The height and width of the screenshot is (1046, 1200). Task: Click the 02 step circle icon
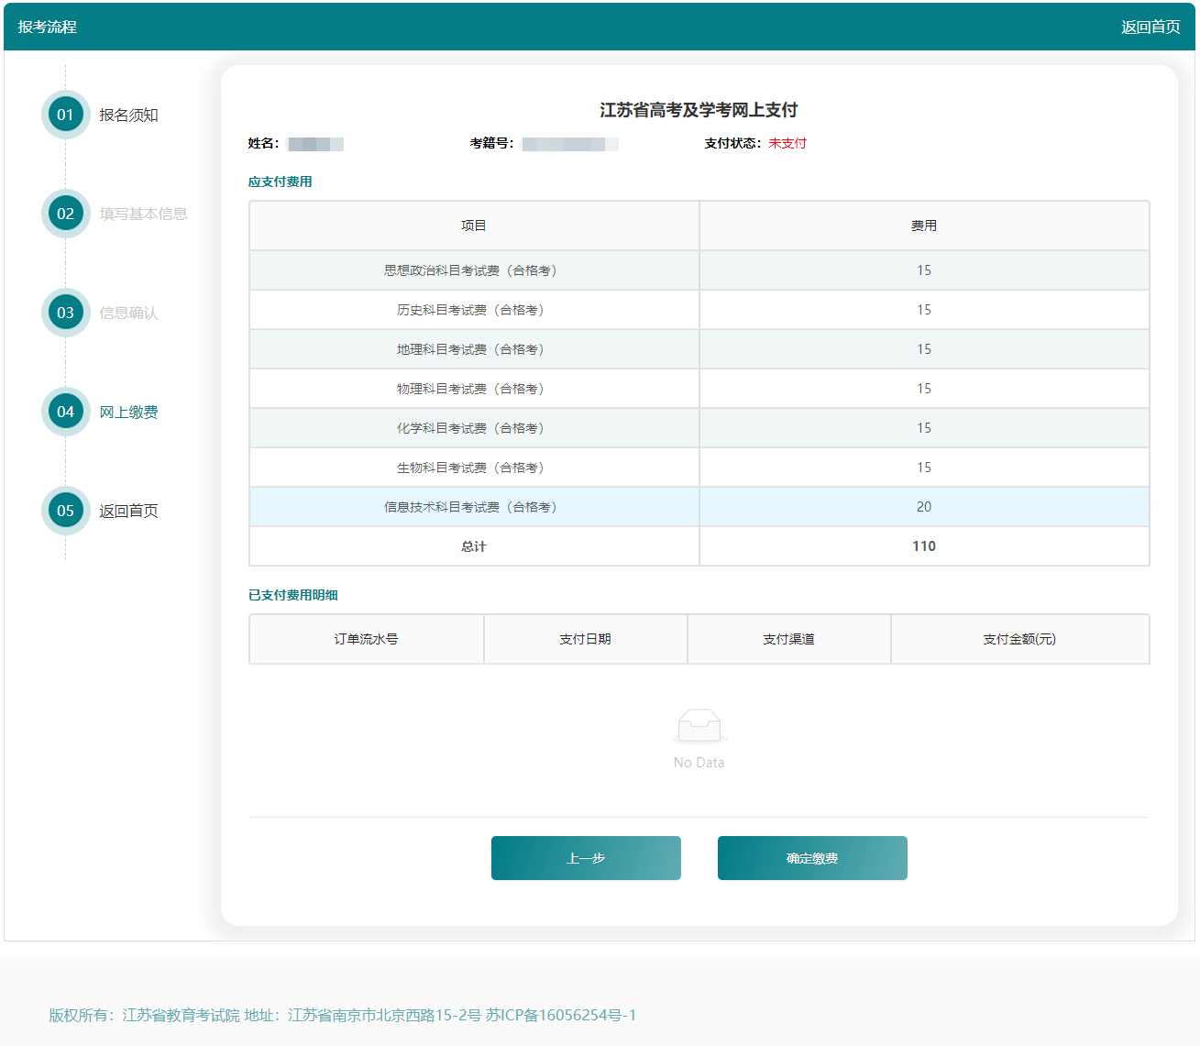[x=65, y=214]
